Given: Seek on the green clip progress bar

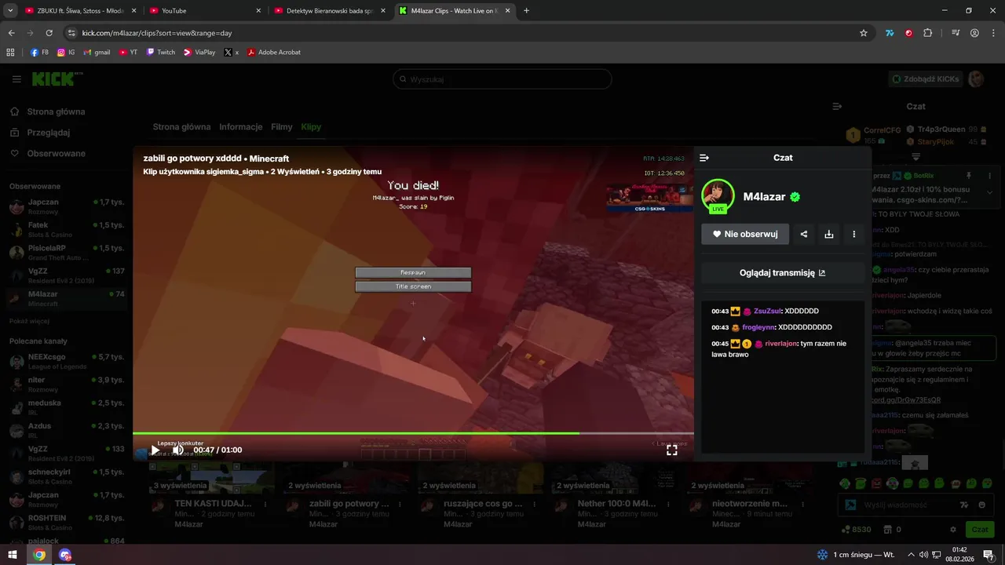Looking at the screenshot, I should tap(413, 433).
